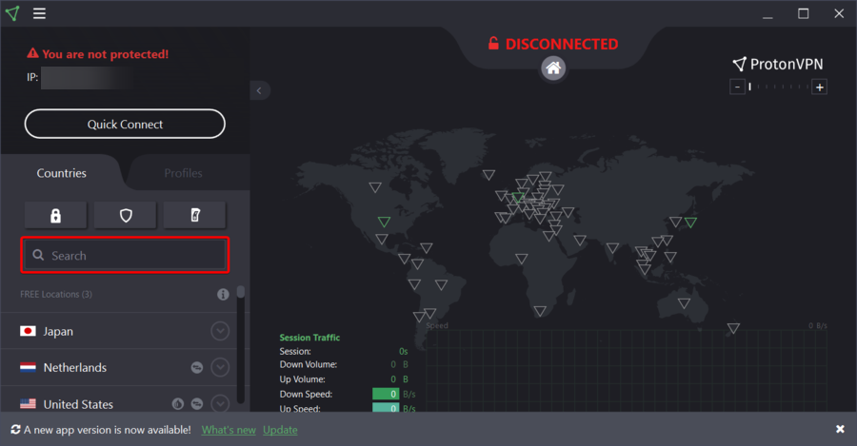Select the Australia map marker
Screen dimensions: 857x446
pos(684,303)
